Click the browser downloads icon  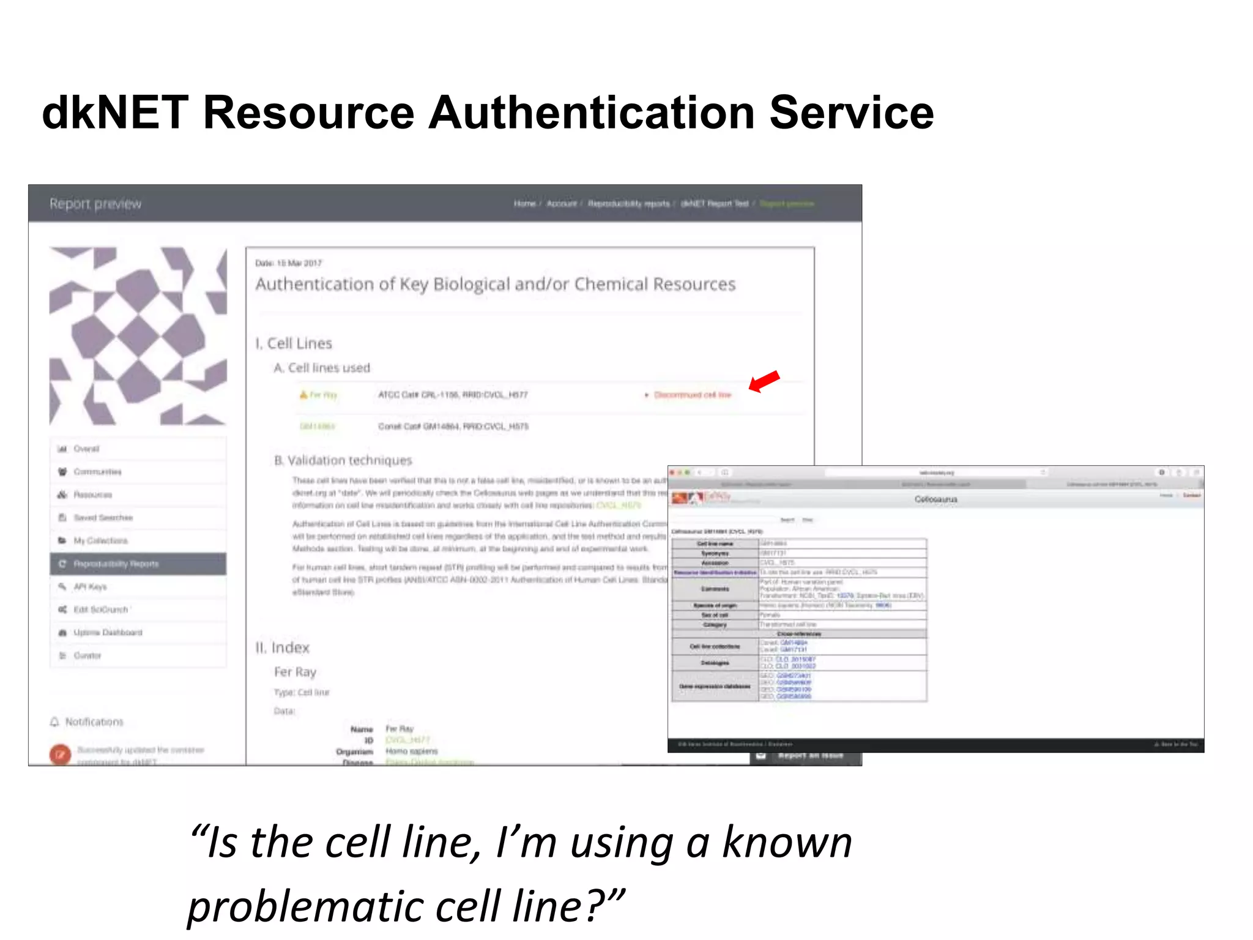[1161, 472]
